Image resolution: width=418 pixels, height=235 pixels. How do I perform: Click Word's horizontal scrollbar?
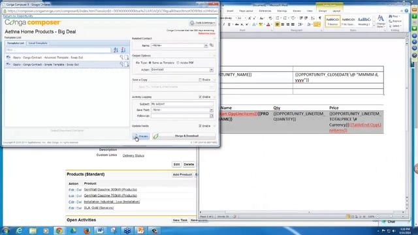[x=302, y=212]
